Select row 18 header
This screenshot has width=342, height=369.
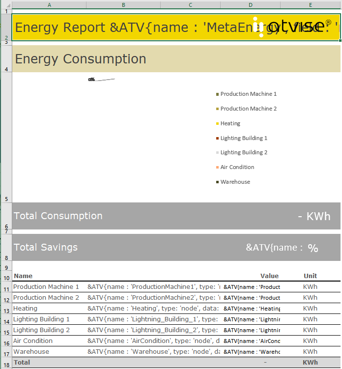coord(5,363)
